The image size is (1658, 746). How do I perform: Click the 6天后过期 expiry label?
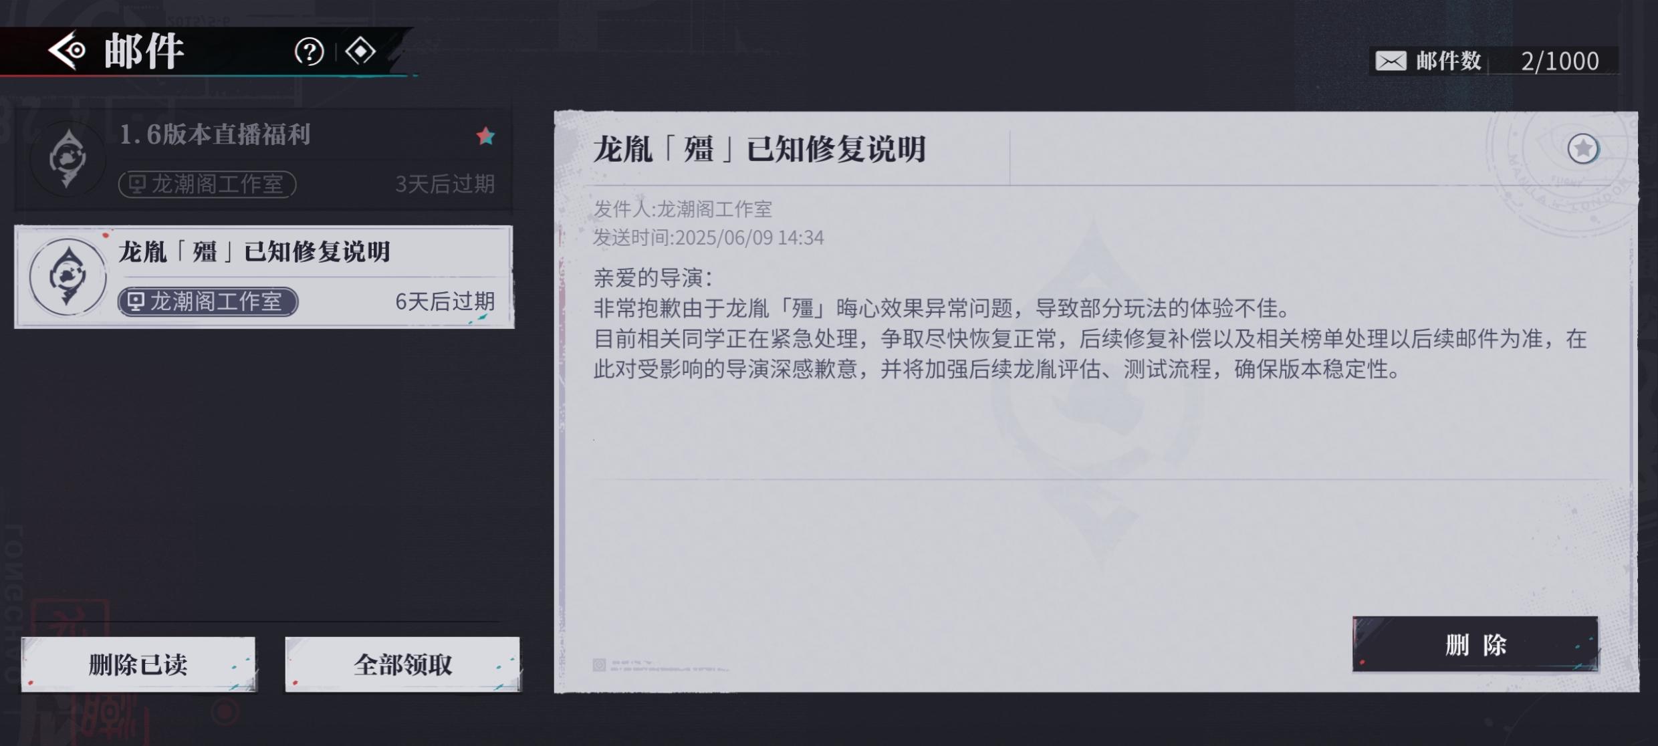click(x=445, y=301)
